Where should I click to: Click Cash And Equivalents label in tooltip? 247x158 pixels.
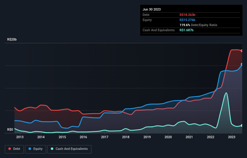coord(159,30)
